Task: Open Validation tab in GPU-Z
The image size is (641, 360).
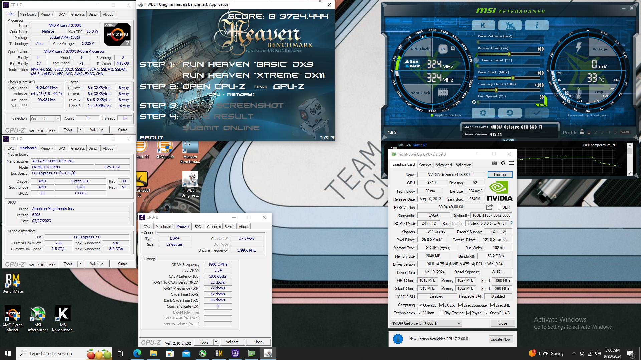Action: (x=463, y=165)
